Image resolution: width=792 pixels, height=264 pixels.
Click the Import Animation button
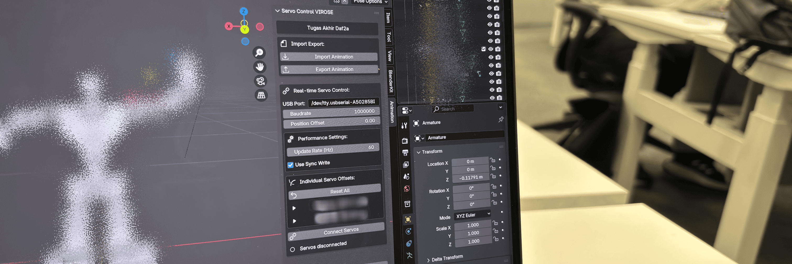(329, 57)
